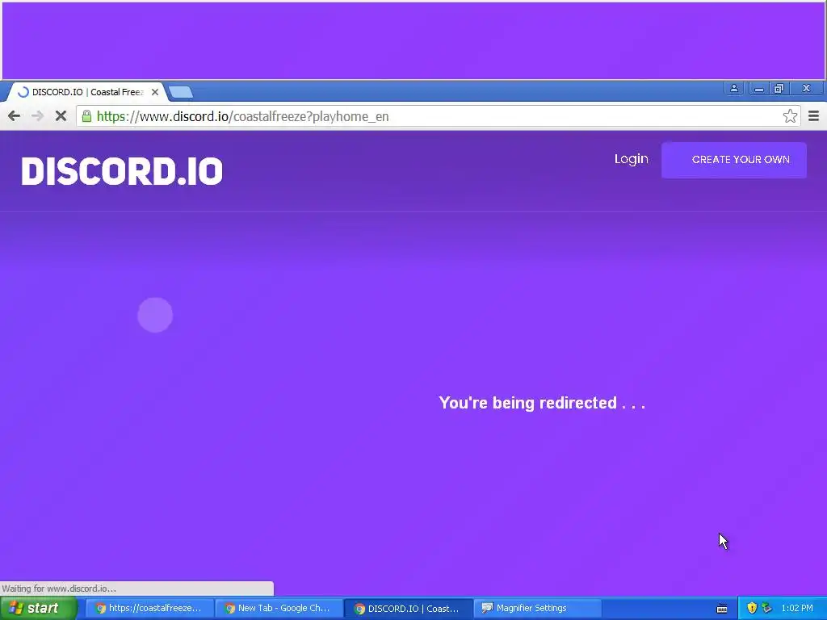Open the Windows start menu

[38, 609]
